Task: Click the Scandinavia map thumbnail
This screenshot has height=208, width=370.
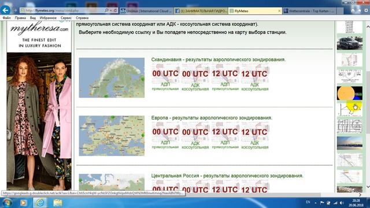Action: coord(112,77)
